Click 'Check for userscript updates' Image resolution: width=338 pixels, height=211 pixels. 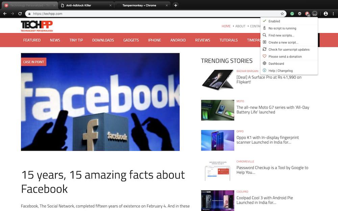click(289, 49)
